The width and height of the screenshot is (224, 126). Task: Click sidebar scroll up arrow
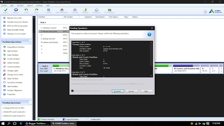point(34,17)
